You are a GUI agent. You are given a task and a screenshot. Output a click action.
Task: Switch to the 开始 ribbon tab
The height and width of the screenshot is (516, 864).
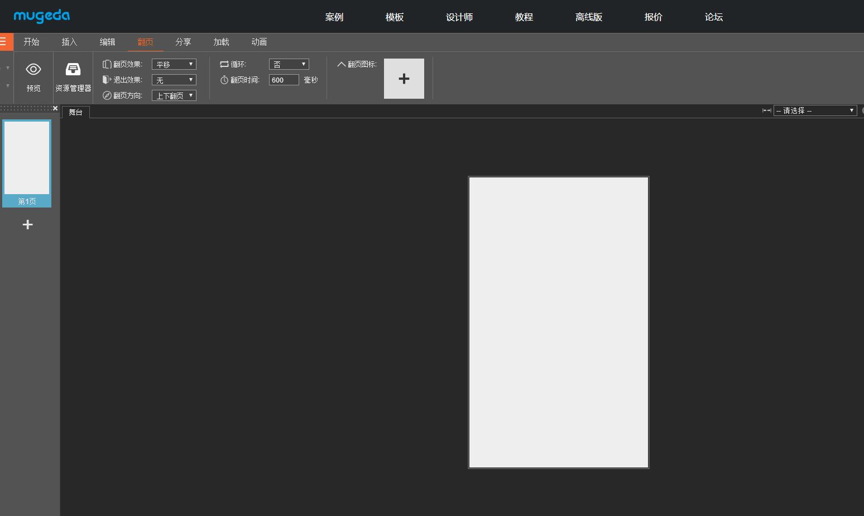tap(31, 42)
